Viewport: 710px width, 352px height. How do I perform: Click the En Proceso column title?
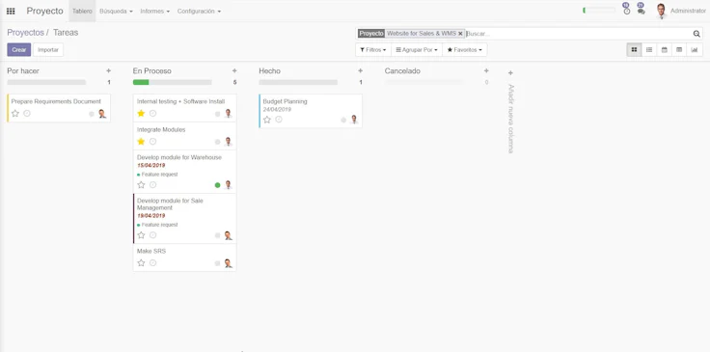(x=152, y=71)
